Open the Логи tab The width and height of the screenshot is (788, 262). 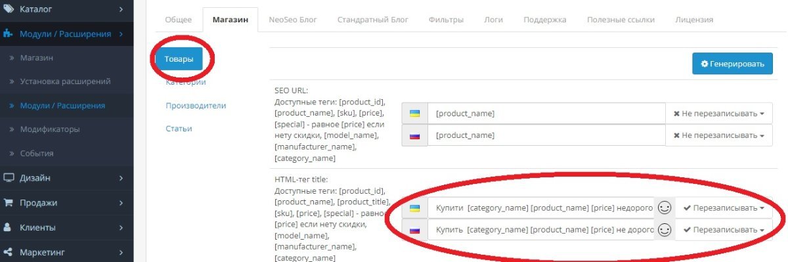(494, 20)
